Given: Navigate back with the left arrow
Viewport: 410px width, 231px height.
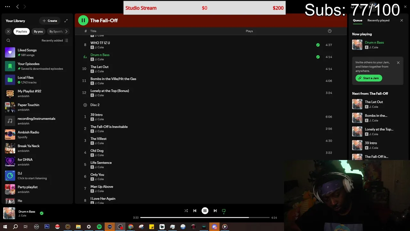Looking at the screenshot, I should [x=18, y=6].
